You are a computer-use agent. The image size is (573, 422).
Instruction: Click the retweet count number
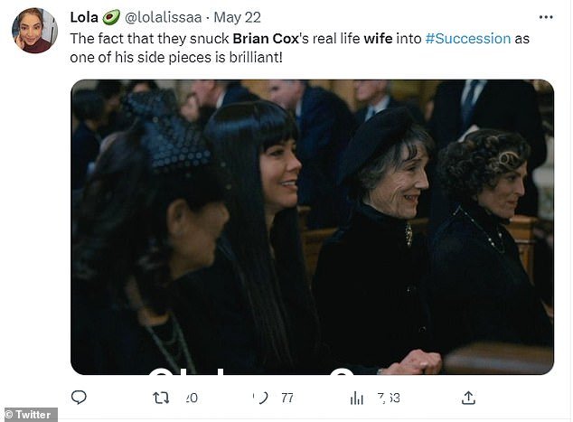click(191, 398)
